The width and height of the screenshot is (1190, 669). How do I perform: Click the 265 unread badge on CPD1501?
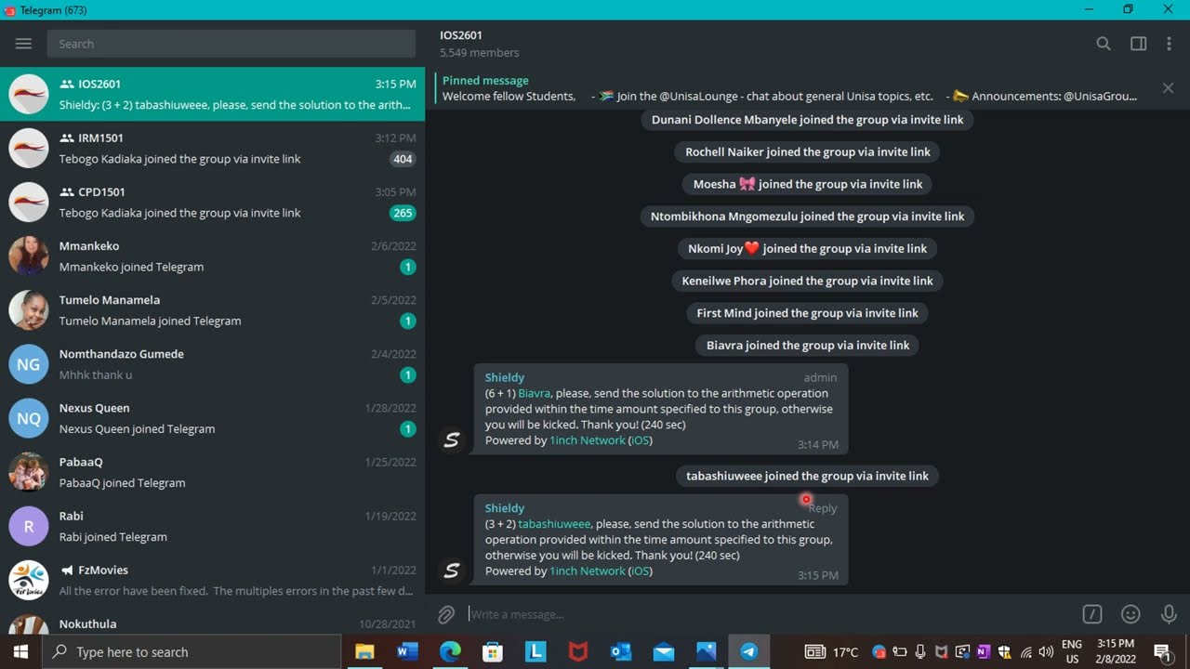(x=403, y=213)
